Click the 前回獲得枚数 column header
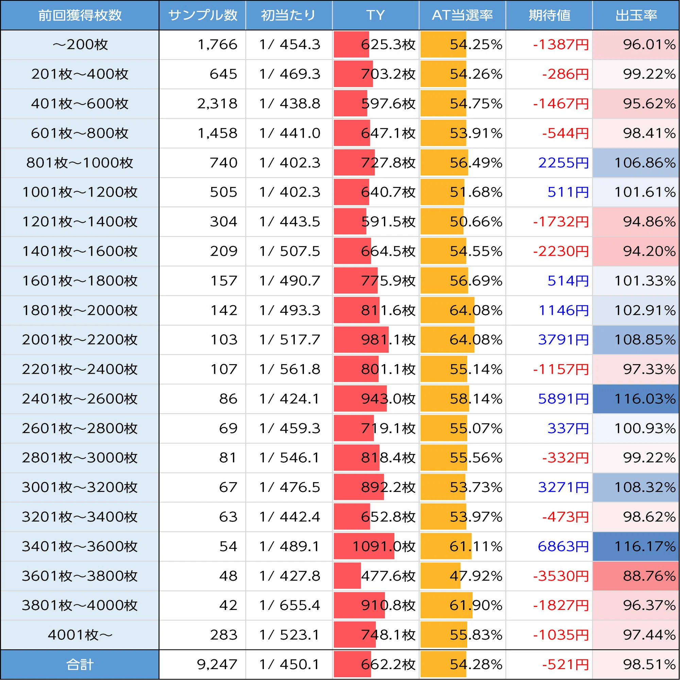 coord(80,15)
